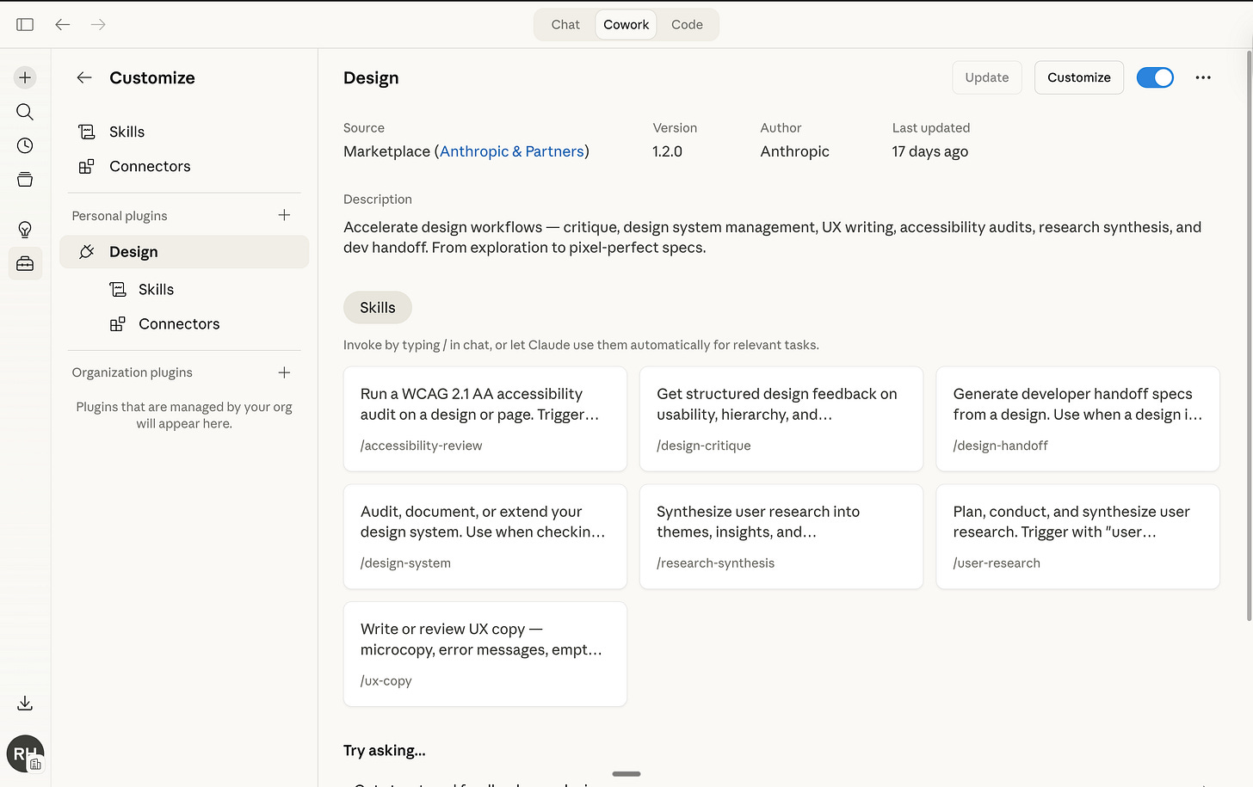
Task: Switch to the Code tab
Action: point(687,24)
